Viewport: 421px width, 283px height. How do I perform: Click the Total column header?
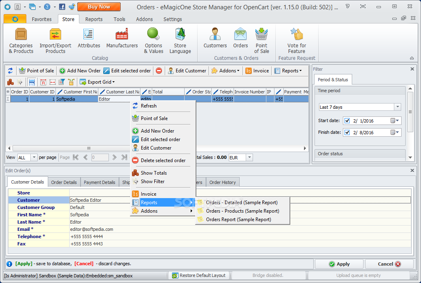coord(168,92)
